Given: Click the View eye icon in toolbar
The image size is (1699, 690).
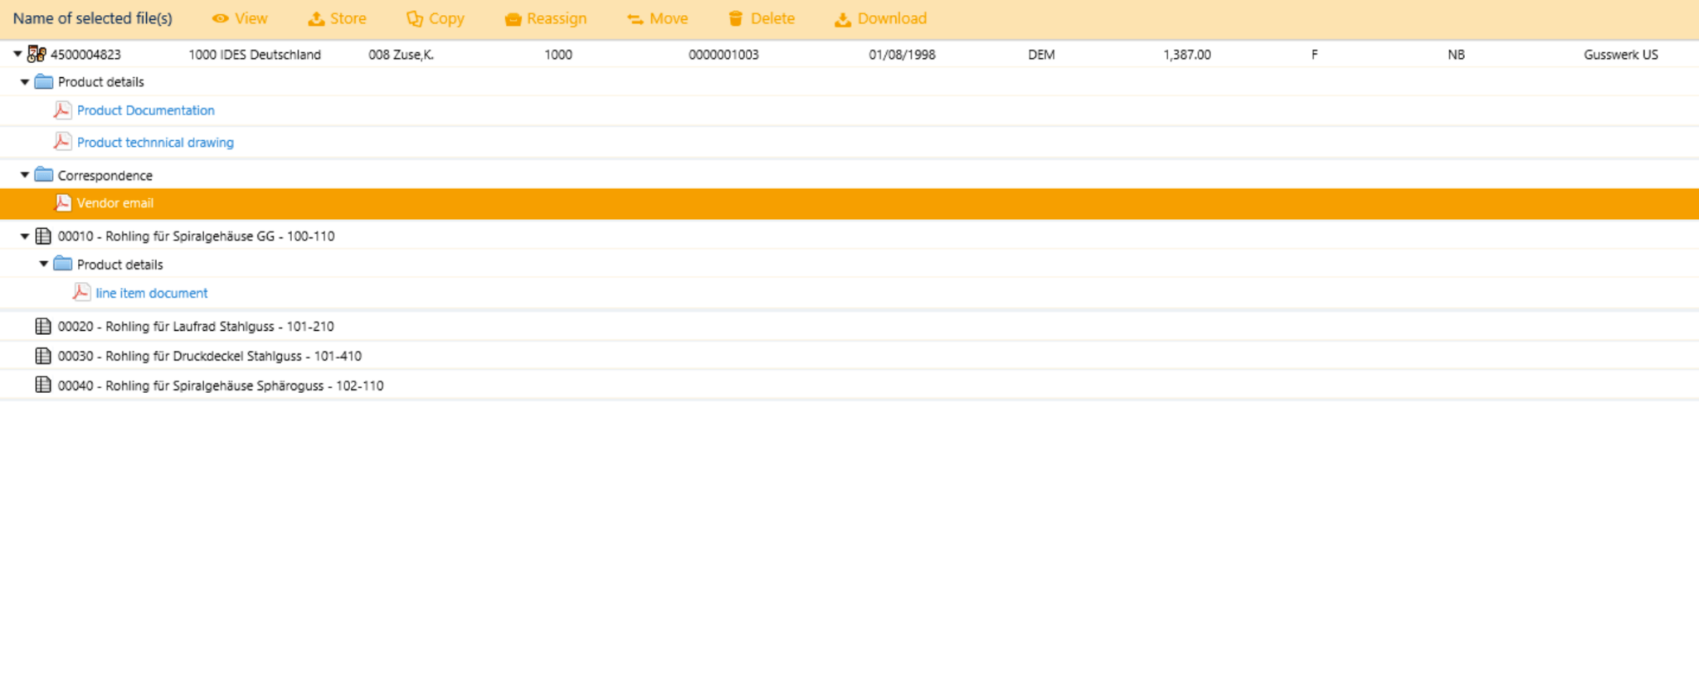Looking at the screenshot, I should pos(220,18).
